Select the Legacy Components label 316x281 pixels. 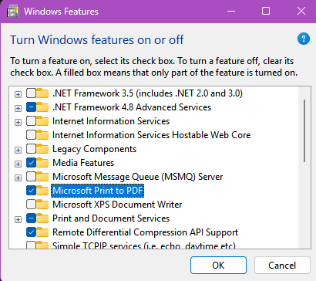click(x=94, y=149)
